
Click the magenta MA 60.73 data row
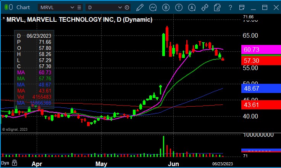[34, 72]
